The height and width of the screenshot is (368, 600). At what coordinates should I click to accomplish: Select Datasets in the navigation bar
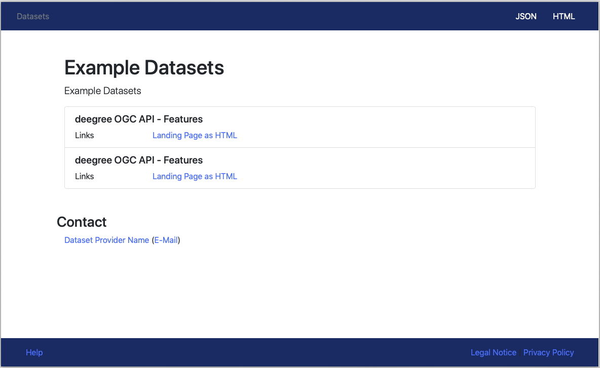click(32, 16)
